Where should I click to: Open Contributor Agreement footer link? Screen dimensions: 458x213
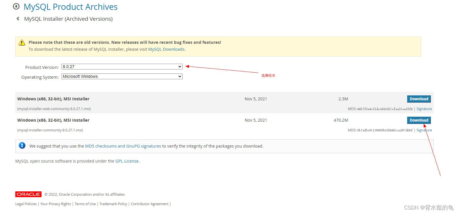coord(149,204)
